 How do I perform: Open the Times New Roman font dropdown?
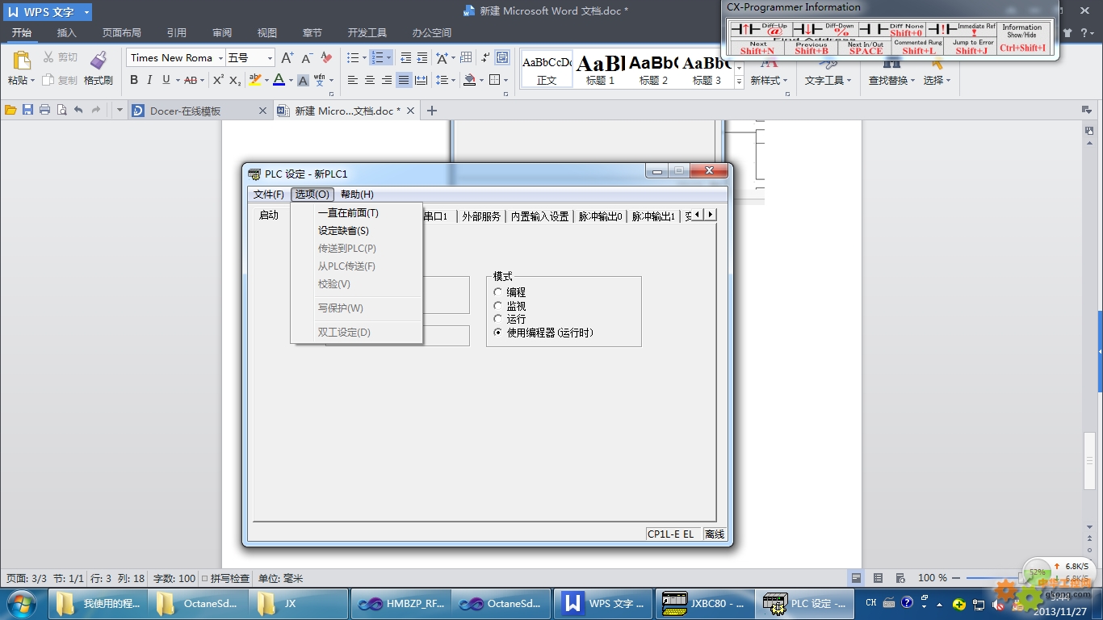coord(220,58)
